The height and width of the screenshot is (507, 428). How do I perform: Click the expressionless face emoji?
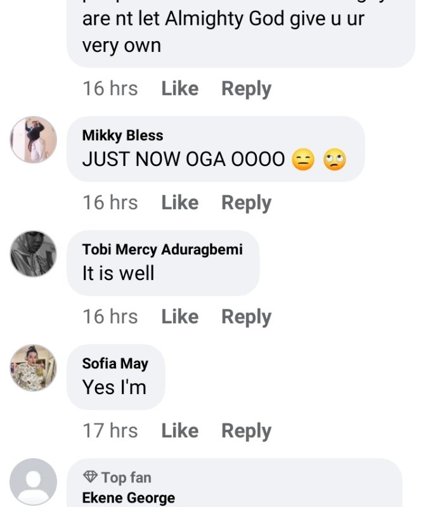304,159
